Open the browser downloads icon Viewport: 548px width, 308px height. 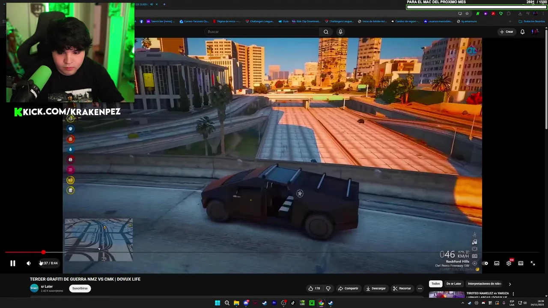(x=520, y=13)
